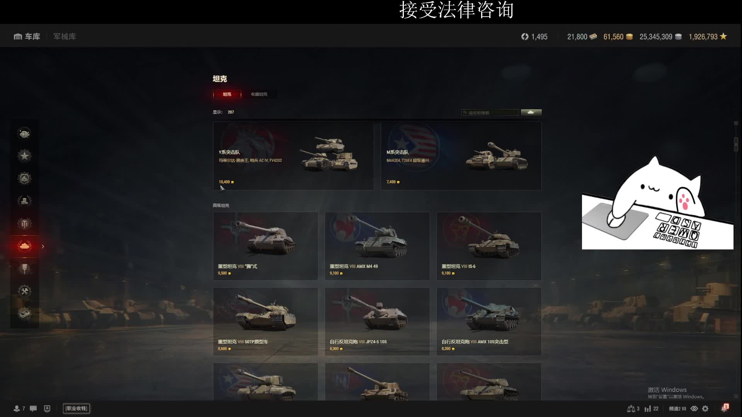Open the Y系突击队 tank bundle card
Viewport: 742px width, 417px height.
click(293, 156)
